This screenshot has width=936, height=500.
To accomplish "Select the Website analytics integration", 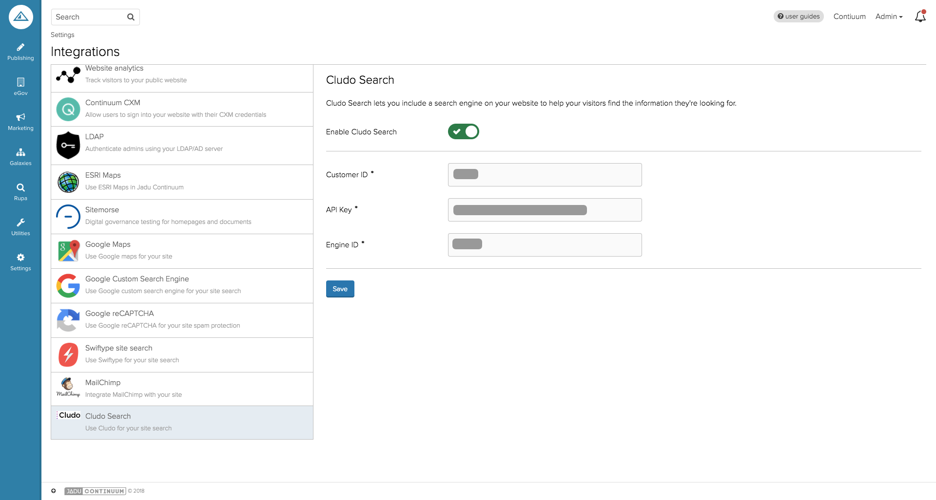I will click(x=182, y=78).
